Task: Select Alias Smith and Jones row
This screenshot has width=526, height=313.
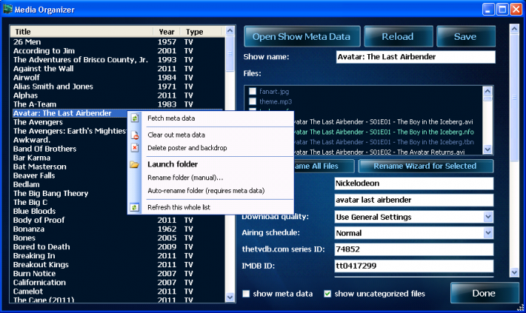Action: pos(117,86)
